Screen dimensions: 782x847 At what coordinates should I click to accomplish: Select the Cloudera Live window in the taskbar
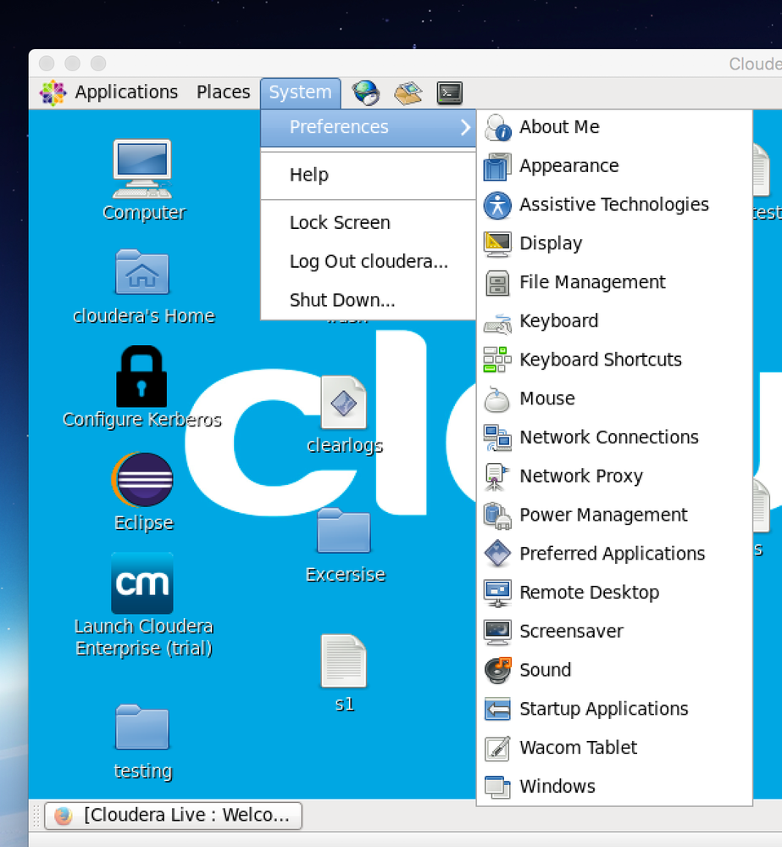pyautogui.click(x=173, y=816)
